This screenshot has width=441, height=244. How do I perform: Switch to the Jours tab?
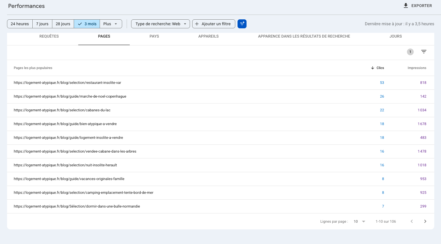pyautogui.click(x=396, y=36)
